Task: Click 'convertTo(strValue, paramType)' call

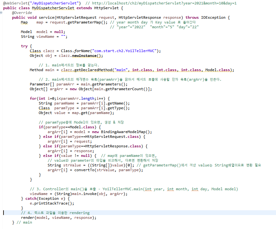Action: pyautogui.click(x=107, y=170)
